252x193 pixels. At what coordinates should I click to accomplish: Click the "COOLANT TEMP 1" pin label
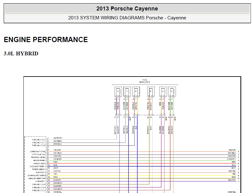38,166
